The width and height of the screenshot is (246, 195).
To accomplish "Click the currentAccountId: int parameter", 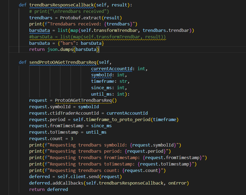I will [119, 69].
